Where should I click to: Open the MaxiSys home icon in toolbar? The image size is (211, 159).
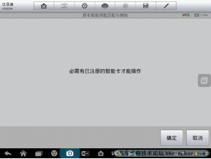point(44,6)
